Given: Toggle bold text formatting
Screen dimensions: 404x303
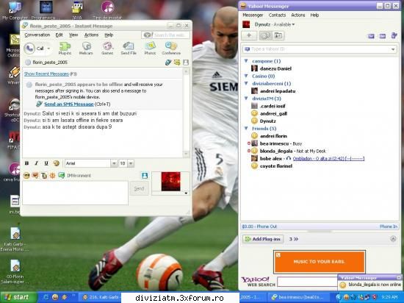Looking at the screenshot, I should click(x=26, y=163).
